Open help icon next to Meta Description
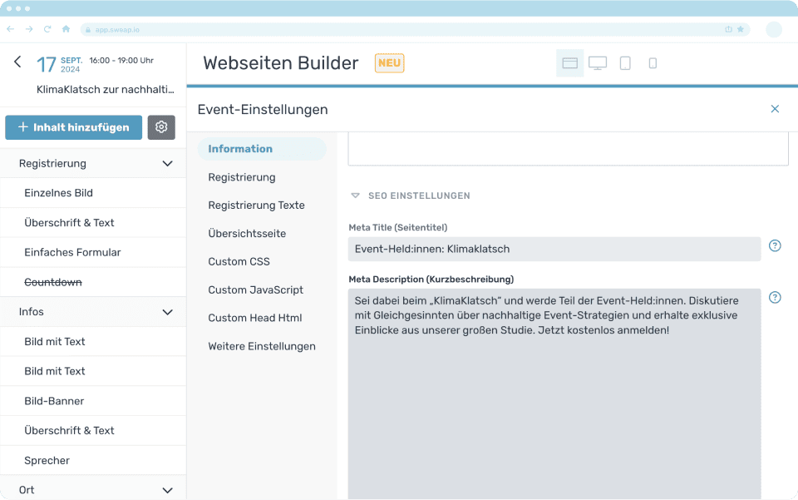Screen dimensions: 798x500 [x=775, y=297]
